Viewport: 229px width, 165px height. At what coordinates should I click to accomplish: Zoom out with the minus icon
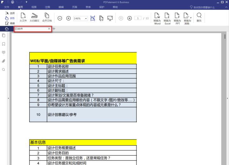[60, 18]
